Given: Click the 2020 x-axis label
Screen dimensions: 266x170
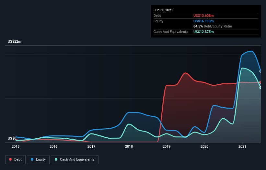Looking at the screenshot, I should (204, 146).
